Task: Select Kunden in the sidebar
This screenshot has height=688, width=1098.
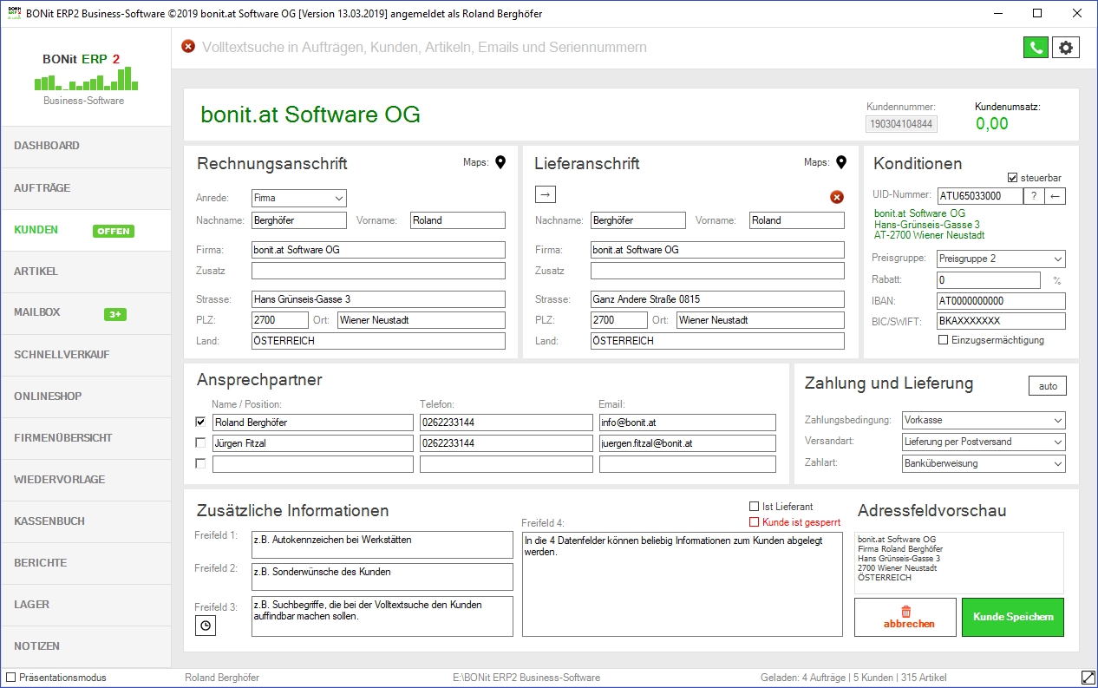Action: (x=85, y=230)
